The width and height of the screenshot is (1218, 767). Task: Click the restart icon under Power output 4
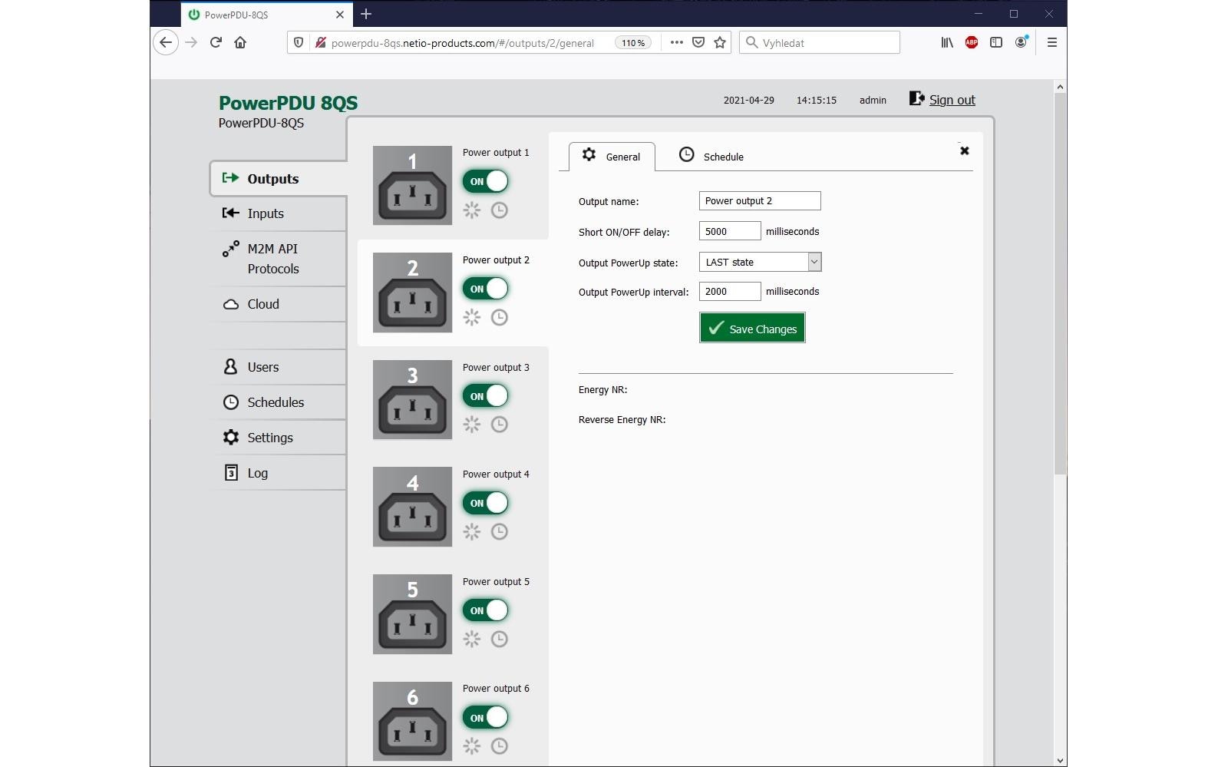tap(471, 531)
